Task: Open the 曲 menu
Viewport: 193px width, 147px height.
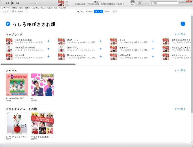Action: 21,8
